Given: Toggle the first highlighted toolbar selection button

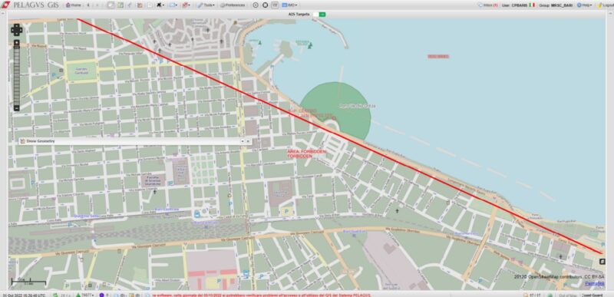Looking at the screenshot, I should tap(111, 5).
